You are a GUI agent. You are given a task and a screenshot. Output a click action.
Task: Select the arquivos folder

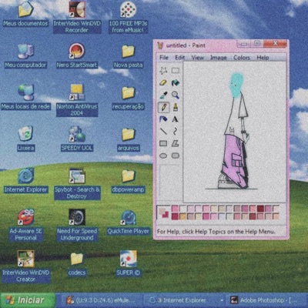128,139
